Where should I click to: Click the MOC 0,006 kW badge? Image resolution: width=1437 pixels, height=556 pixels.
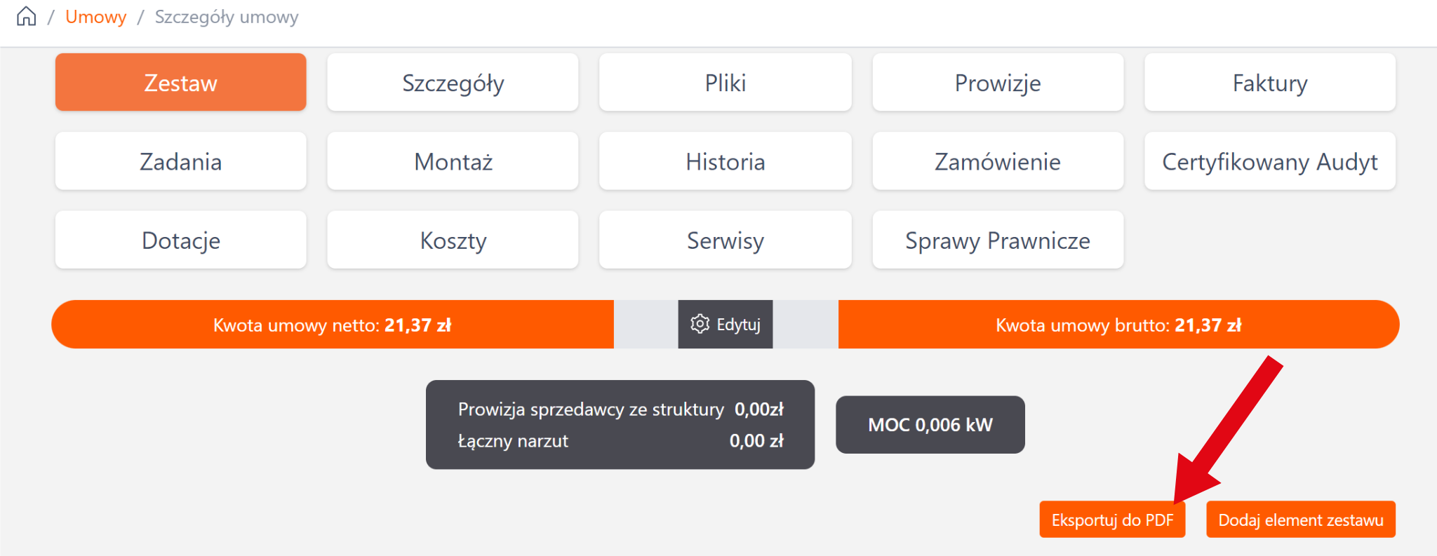[x=930, y=425]
